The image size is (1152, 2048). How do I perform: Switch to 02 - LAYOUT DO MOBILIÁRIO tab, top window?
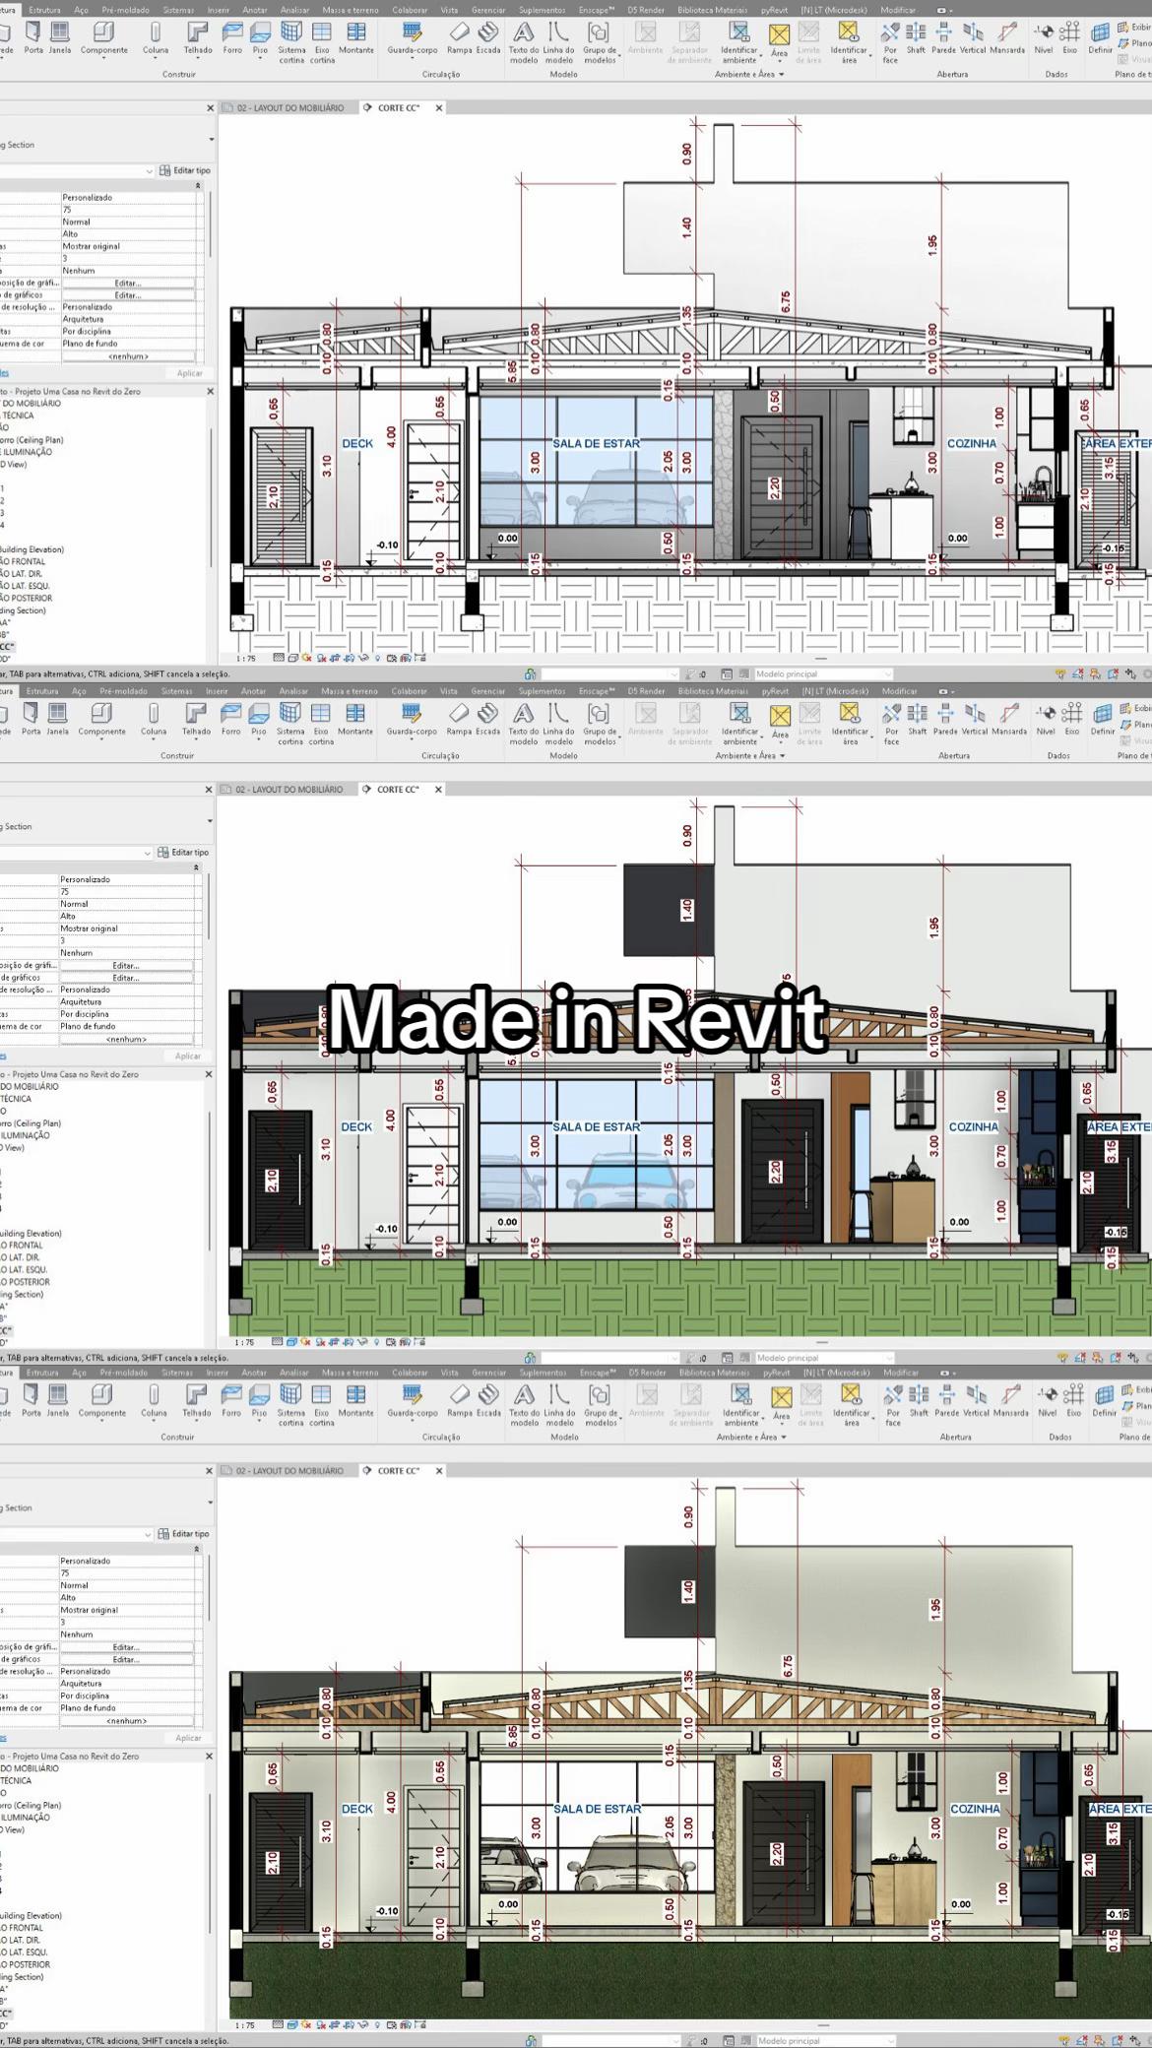[290, 108]
